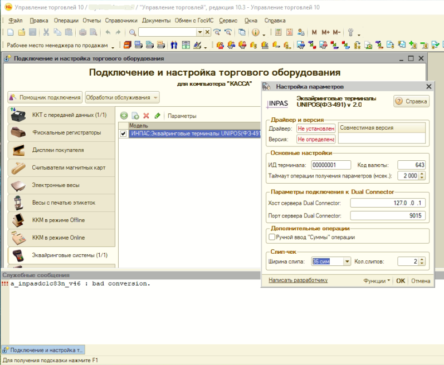Click the ИД терминала input field

point(331,165)
